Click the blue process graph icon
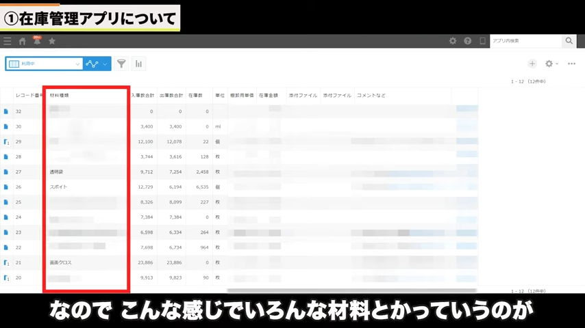This screenshot has height=328, width=585. pyautogui.click(x=92, y=64)
